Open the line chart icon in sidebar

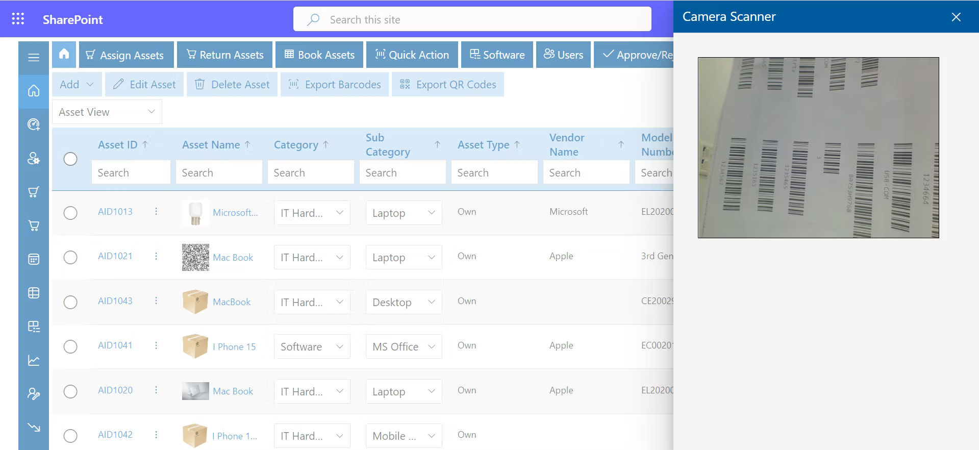[x=34, y=360]
